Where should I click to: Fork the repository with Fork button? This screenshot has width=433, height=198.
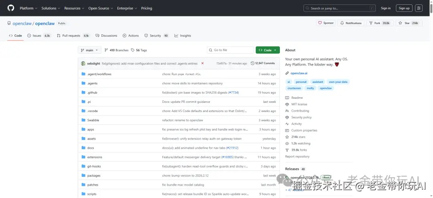click(x=379, y=23)
